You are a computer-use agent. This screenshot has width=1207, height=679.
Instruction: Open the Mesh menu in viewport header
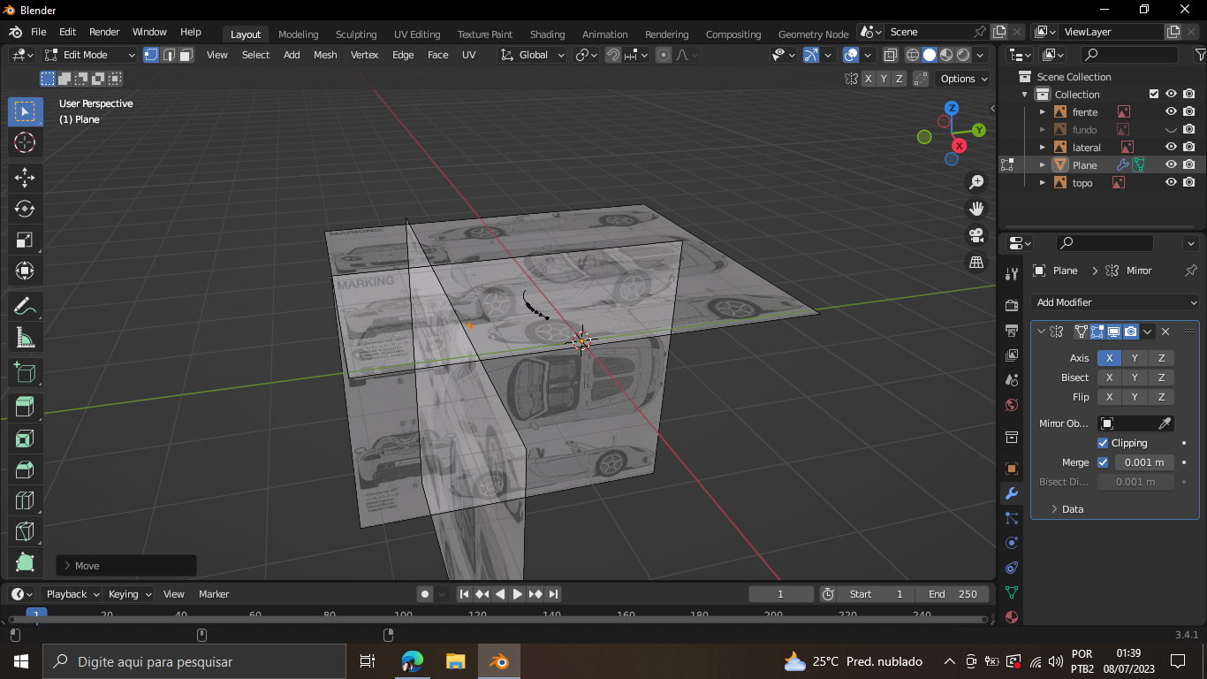tap(325, 55)
